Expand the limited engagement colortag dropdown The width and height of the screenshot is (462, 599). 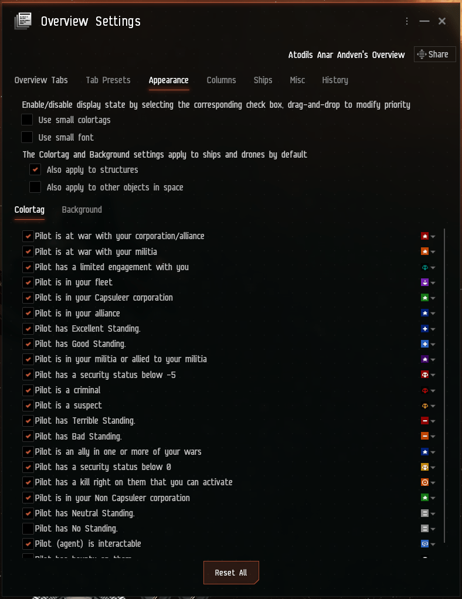click(x=432, y=267)
